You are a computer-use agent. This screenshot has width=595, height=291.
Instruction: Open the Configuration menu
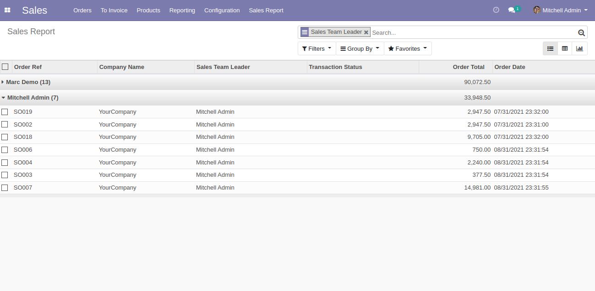222,10
